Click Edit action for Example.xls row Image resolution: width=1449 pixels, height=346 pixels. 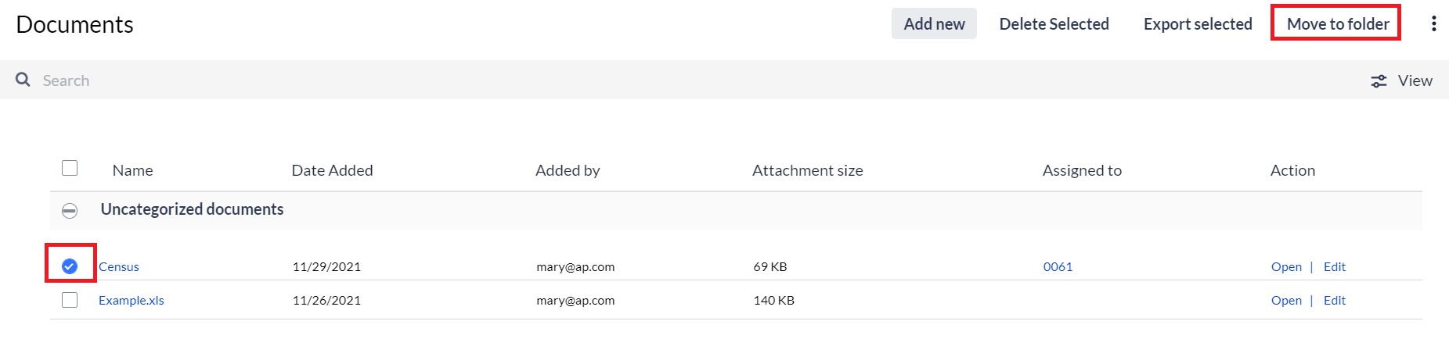pos(1334,301)
